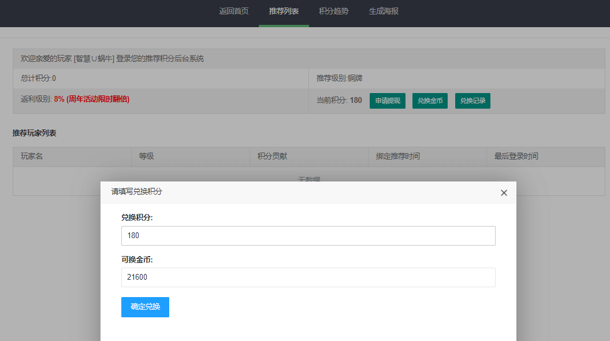The height and width of the screenshot is (341, 610).
Task: Click the 确定兑换 button to confirm exchange
Action: click(x=145, y=307)
